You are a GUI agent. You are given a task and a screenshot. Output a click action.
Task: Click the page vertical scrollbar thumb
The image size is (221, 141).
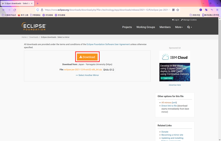(219, 49)
